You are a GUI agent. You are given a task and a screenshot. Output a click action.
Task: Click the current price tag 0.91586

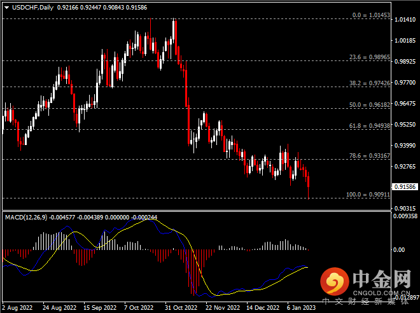[405, 187]
